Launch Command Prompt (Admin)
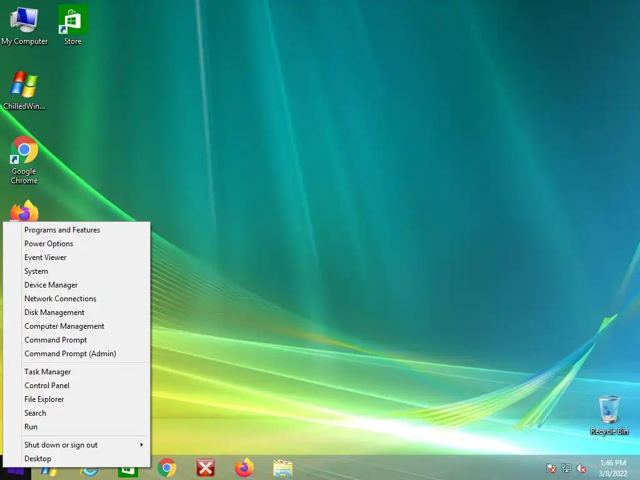This screenshot has height=480, width=640. 77,354
